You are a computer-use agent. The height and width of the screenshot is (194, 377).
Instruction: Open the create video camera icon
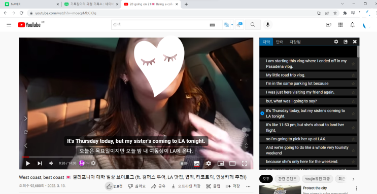(328, 24)
